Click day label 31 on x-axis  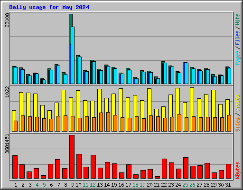click(x=228, y=185)
